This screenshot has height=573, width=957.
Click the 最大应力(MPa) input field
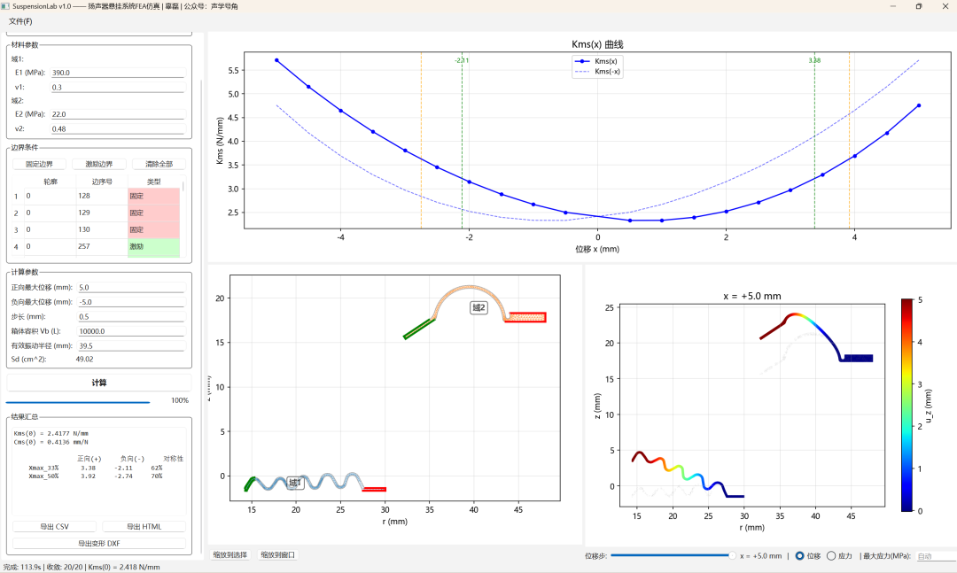click(x=935, y=556)
